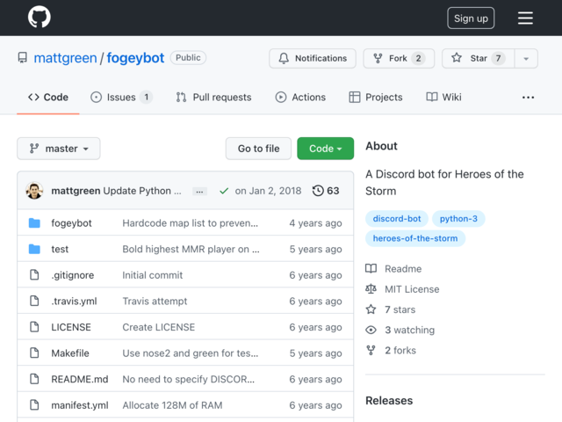Click the GitHub logo icon
Viewport: 562px width, 422px height.
[40, 18]
